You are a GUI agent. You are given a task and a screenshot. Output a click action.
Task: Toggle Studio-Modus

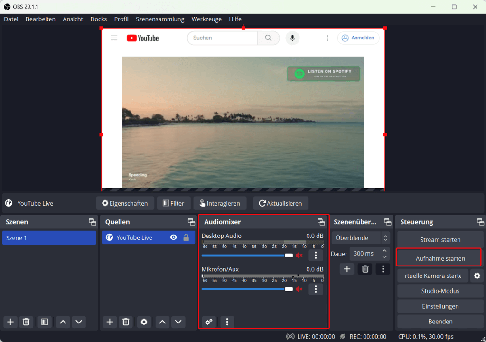[440, 291]
